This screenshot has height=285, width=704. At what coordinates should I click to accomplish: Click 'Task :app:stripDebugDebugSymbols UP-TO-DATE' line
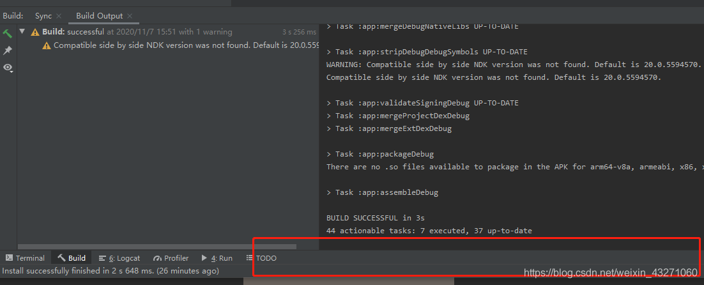click(x=427, y=52)
